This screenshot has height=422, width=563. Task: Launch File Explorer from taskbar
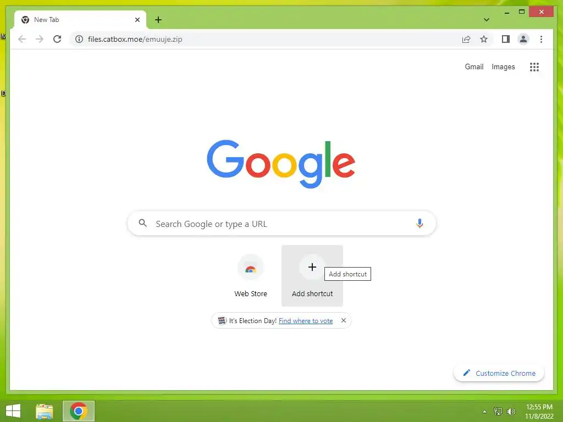(x=45, y=411)
